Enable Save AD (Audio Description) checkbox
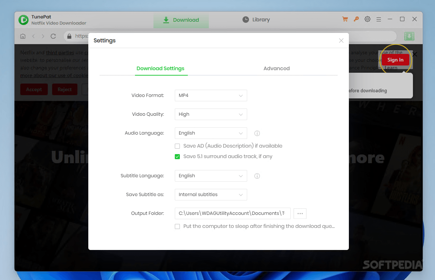435x280 pixels. 177,146
